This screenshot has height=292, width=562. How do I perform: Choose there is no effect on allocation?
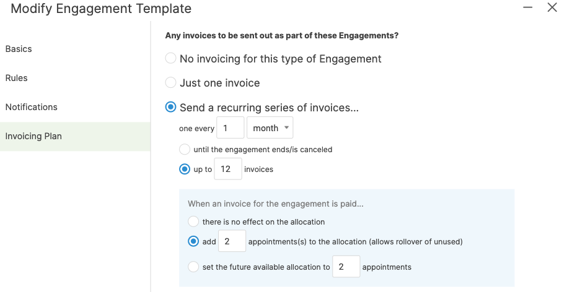click(x=193, y=221)
